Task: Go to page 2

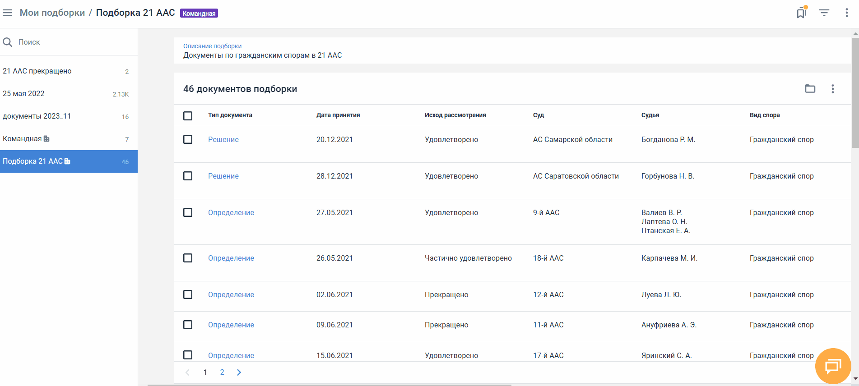Action: click(222, 372)
